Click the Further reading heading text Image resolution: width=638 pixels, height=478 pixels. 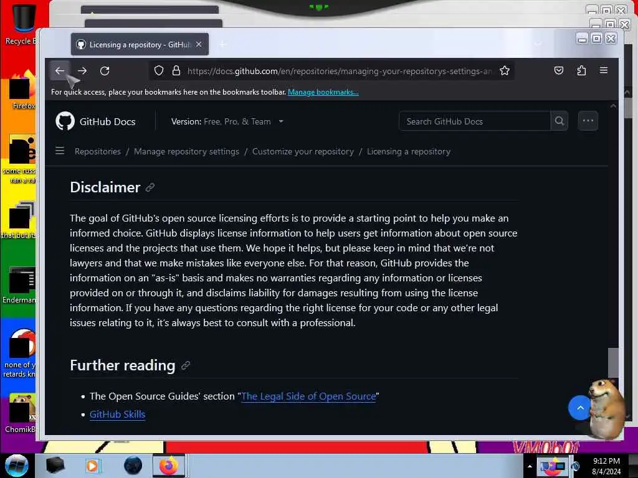click(x=123, y=365)
